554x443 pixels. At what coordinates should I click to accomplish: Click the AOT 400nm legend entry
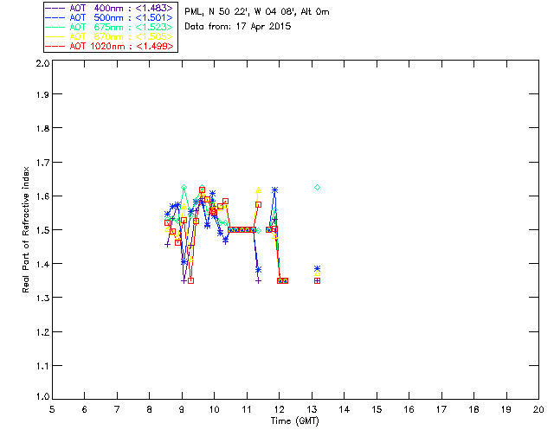pos(109,8)
